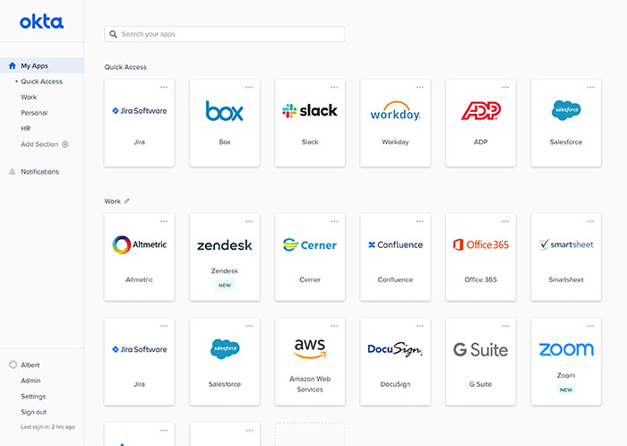The height and width of the screenshot is (446, 627).
Task: Open the three-dot menu on Smartsheet tile
Action: [x=590, y=221]
